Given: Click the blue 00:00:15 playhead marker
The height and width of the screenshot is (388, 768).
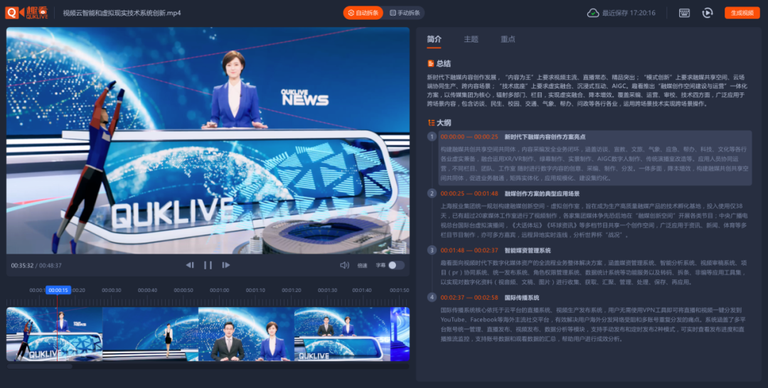Looking at the screenshot, I should [58, 290].
